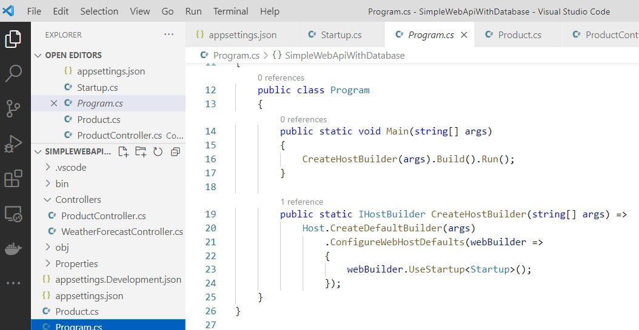Screen dimensions: 639x330
Task: Open Explorer's views and more actions menu
Action: [169, 35]
